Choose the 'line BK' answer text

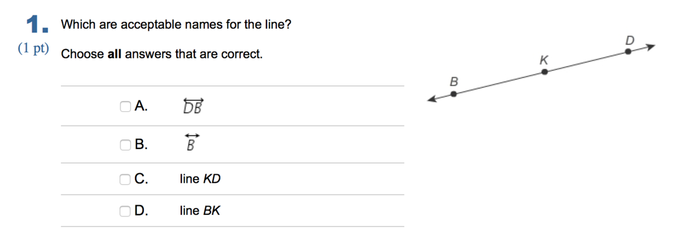click(x=200, y=211)
